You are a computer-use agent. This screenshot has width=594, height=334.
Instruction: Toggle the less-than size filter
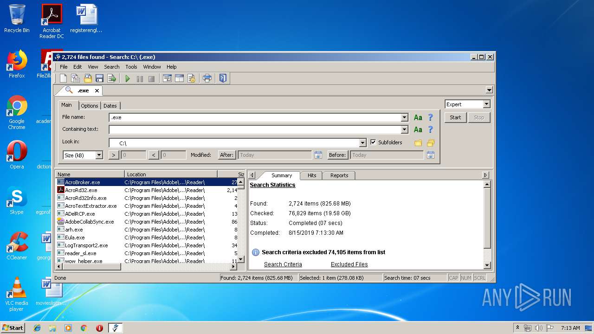pos(154,155)
